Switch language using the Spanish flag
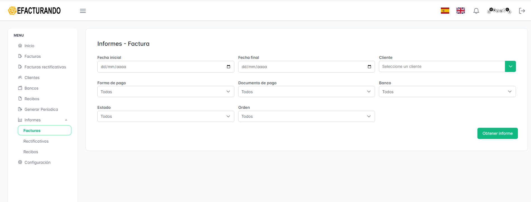 click(445, 11)
